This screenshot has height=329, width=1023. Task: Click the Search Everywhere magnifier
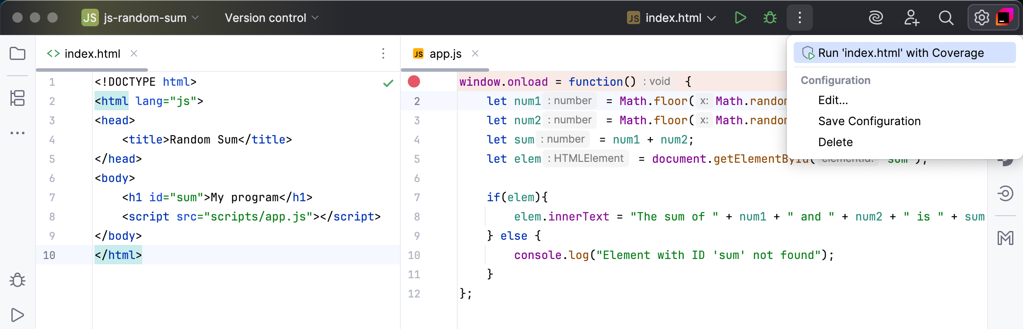(946, 18)
